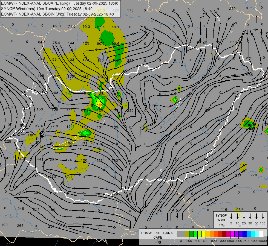Click the 'J/kg' legend unit label
Screen dimensions: 268x246
pyautogui.click(x=158, y=242)
